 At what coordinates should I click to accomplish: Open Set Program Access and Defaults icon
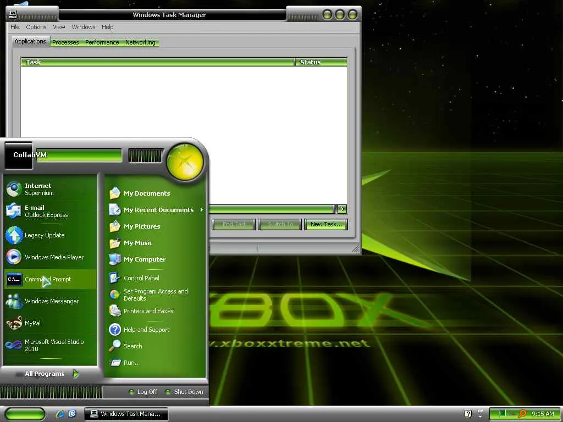point(115,295)
